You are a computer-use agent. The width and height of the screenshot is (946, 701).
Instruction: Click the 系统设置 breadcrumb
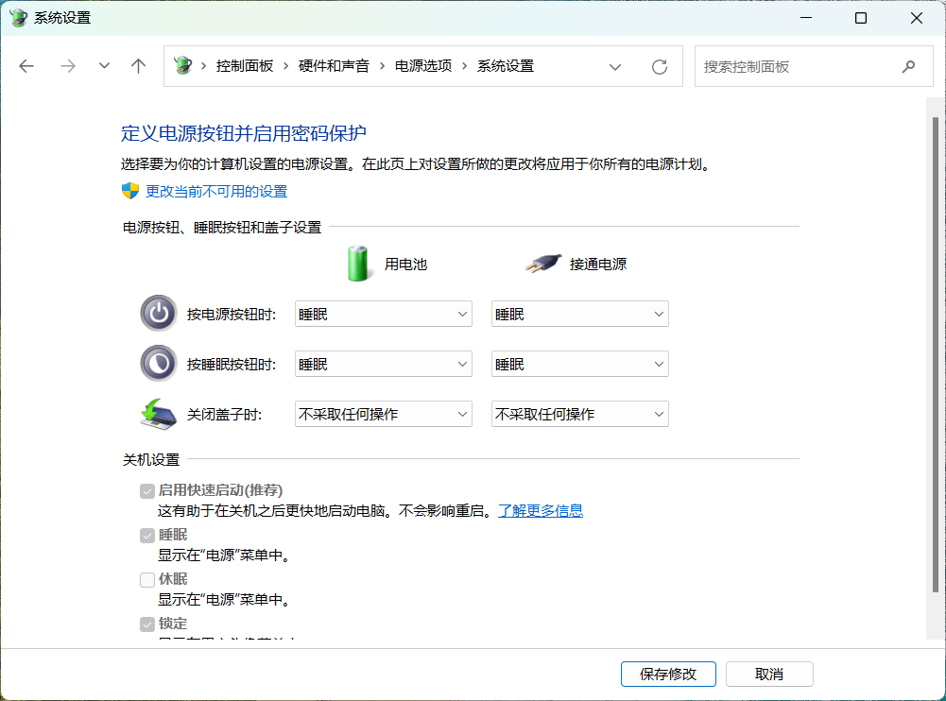505,66
